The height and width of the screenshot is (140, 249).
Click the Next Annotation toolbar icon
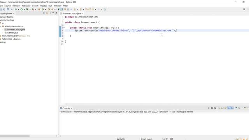click(75, 9)
